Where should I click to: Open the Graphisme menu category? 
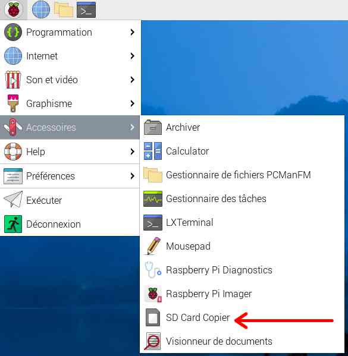click(x=70, y=103)
